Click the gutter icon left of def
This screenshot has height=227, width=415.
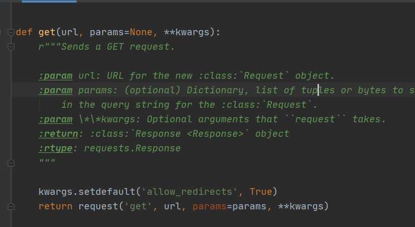[x=1, y=32]
